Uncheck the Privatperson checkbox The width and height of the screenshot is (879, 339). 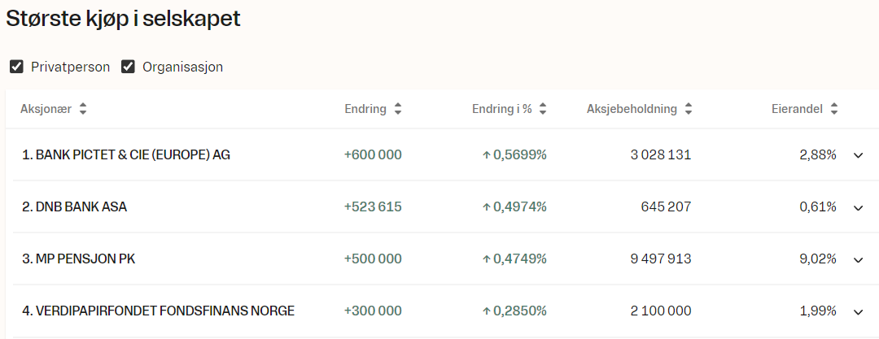(x=17, y=67)
